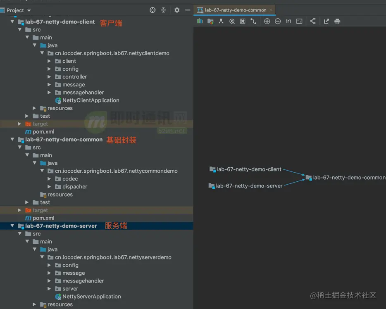
Task: Open Project panel settings gear
Action: tap(177, 10)
